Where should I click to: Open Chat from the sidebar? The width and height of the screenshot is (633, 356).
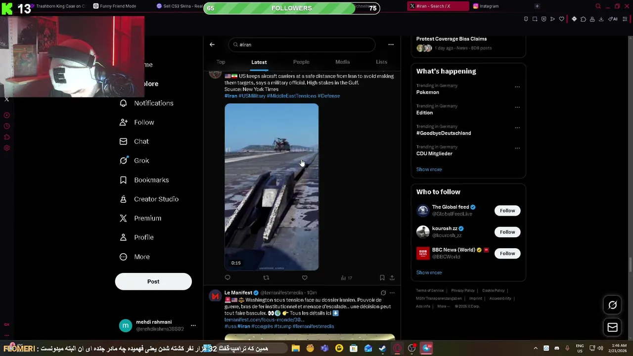point(134,141)
